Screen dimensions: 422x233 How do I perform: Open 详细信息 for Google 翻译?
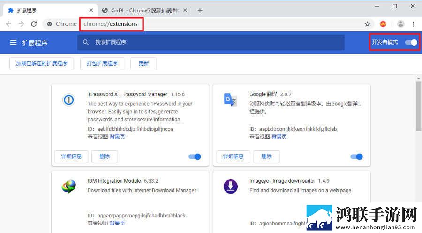click(234, 156)
